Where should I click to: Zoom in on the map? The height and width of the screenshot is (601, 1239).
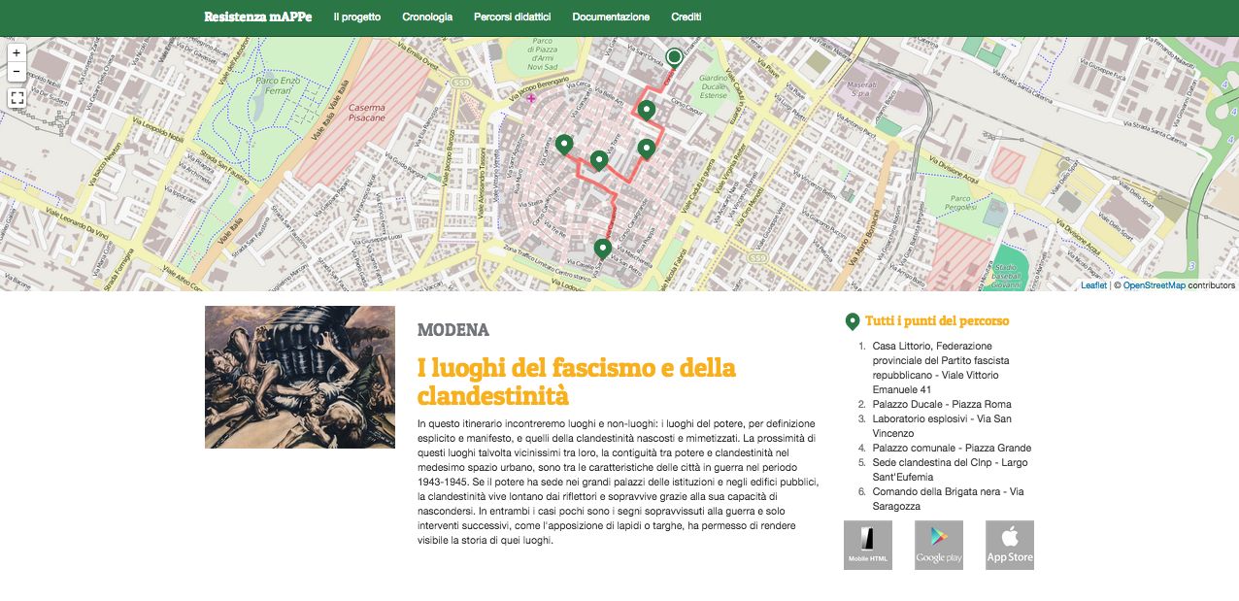(x=17, y=52)
